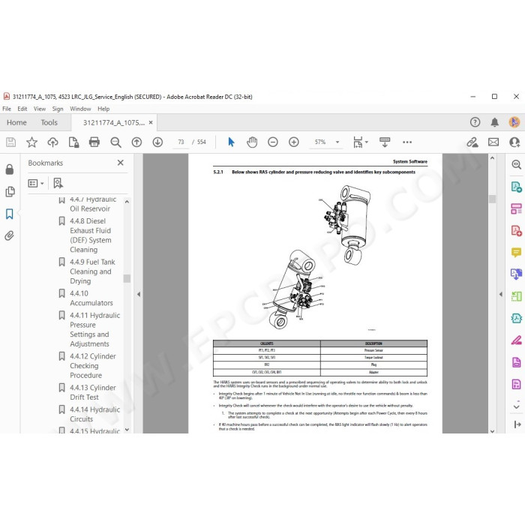Open Export PDF tool in right pane

(x=516, y=187)
